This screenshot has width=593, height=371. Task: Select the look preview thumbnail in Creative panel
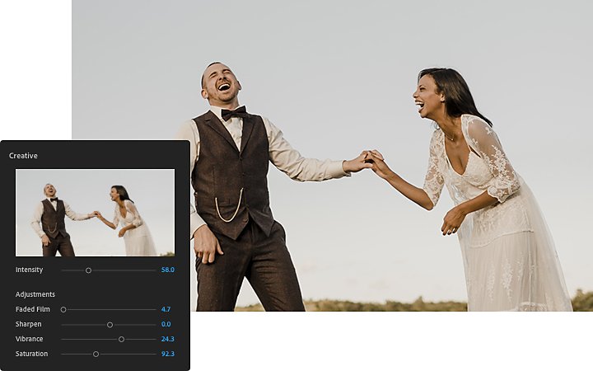tap(95, 213)
